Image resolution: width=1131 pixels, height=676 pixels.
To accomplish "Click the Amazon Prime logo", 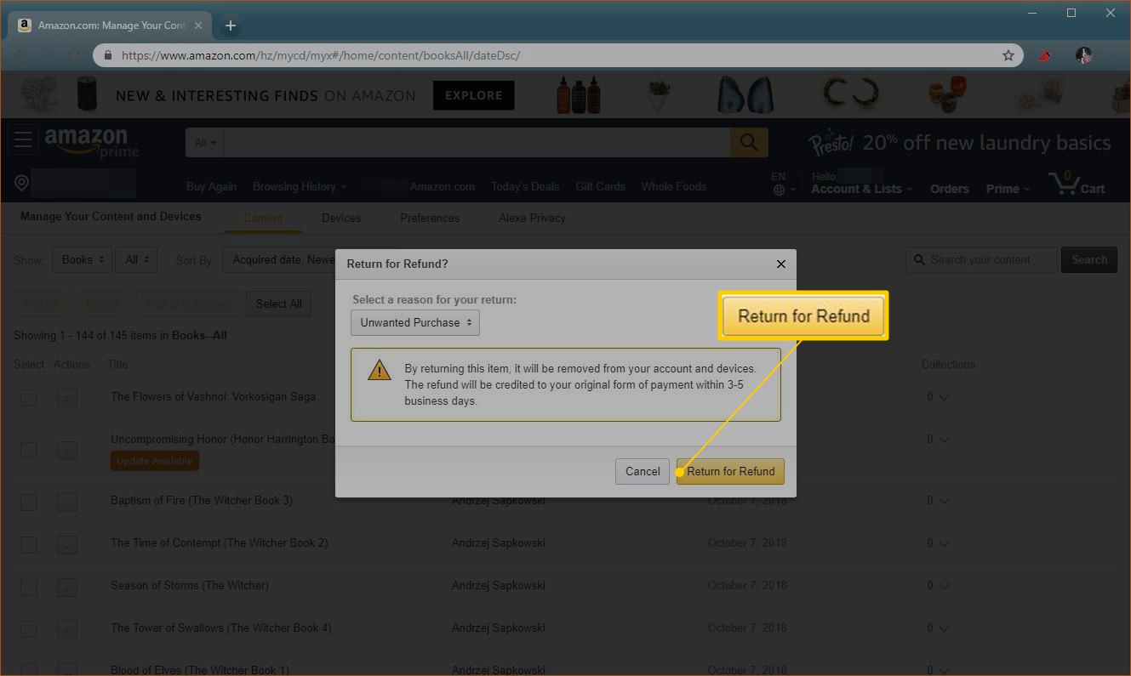I will [92, 142].
